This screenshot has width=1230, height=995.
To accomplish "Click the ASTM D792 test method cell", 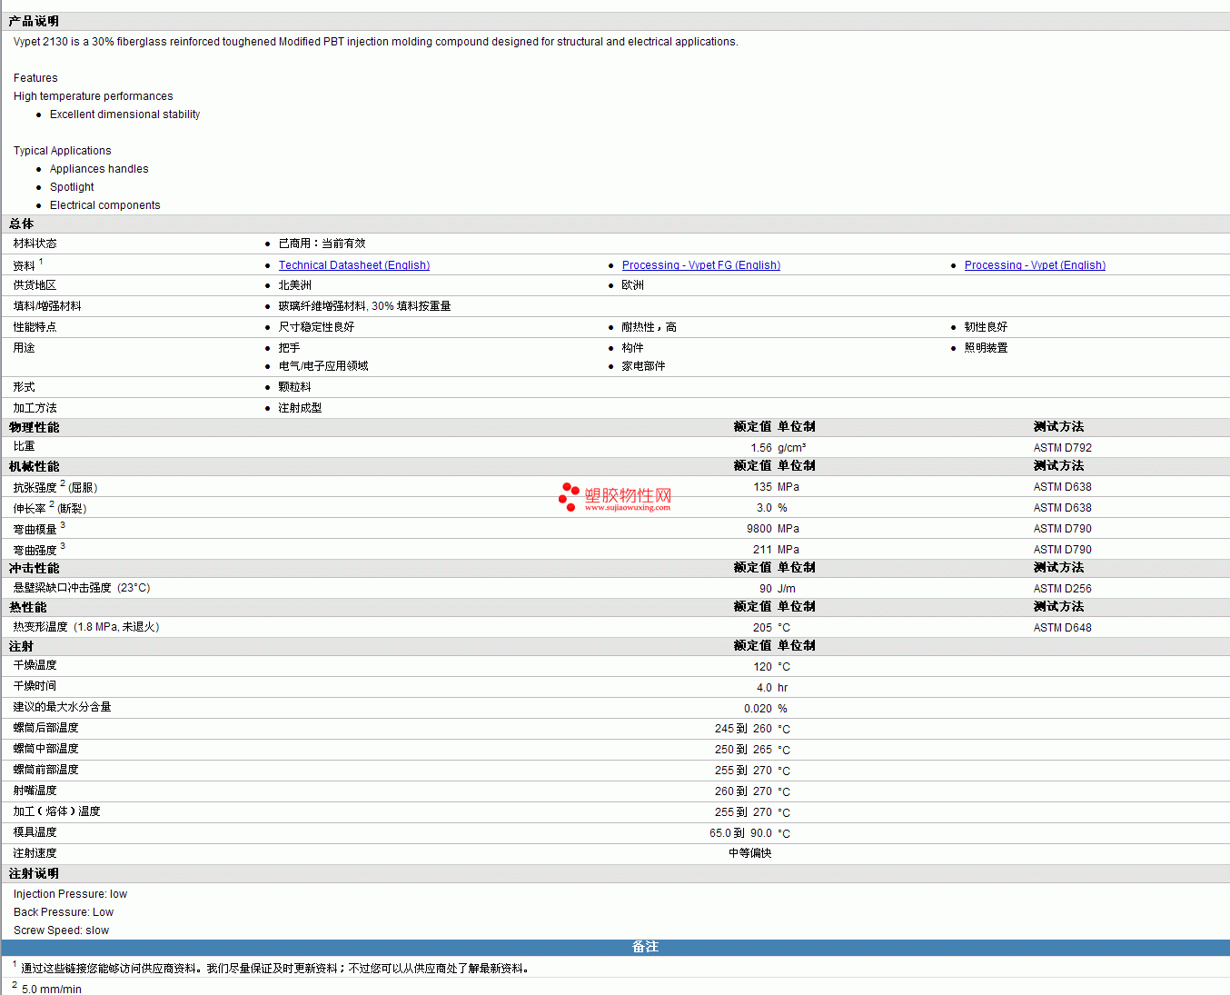I will click(x=1062, y=448).
